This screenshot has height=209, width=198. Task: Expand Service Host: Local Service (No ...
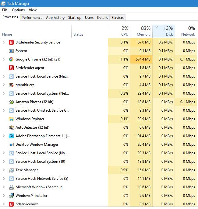4,153
